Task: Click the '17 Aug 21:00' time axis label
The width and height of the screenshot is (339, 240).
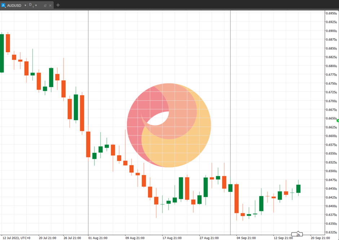Action: [x=172, y=238]
